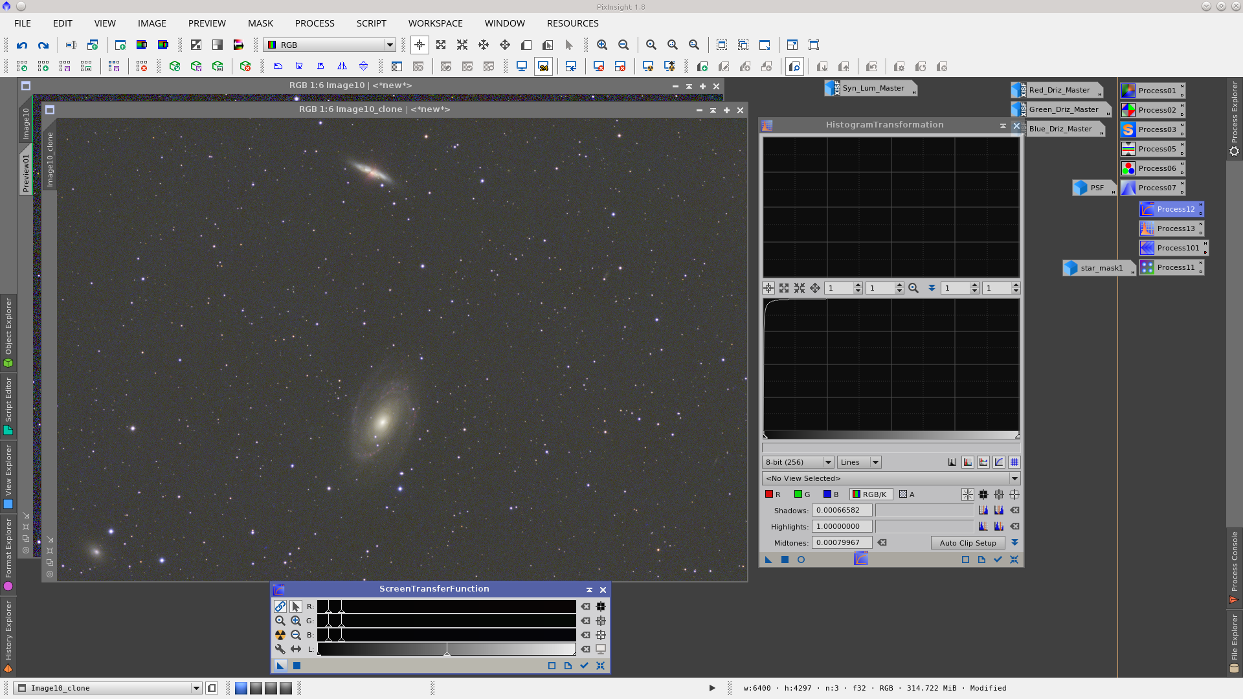Open the 8-bit (256) resolution dropdown
Viewport: 1243px width, 699px height.
point(798,461)
